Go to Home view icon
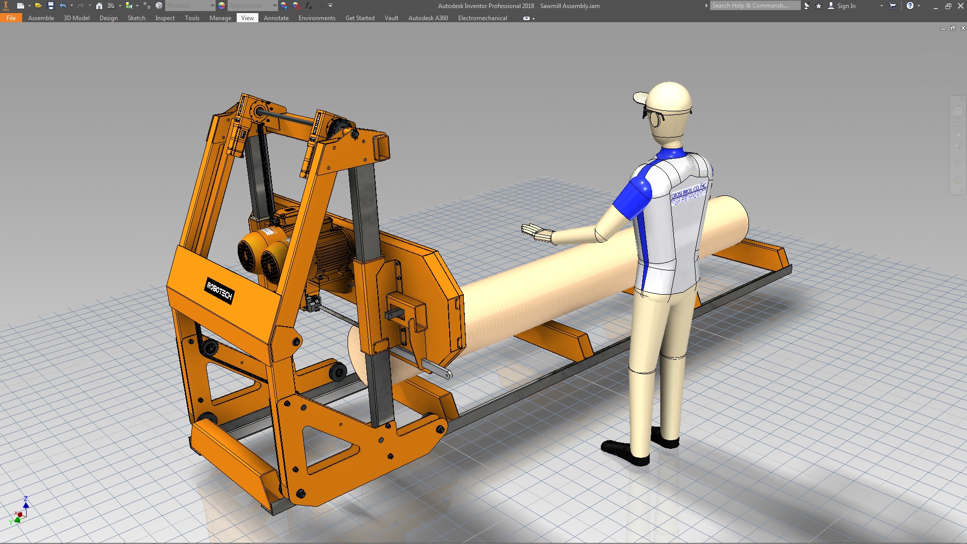 (99, 6)
